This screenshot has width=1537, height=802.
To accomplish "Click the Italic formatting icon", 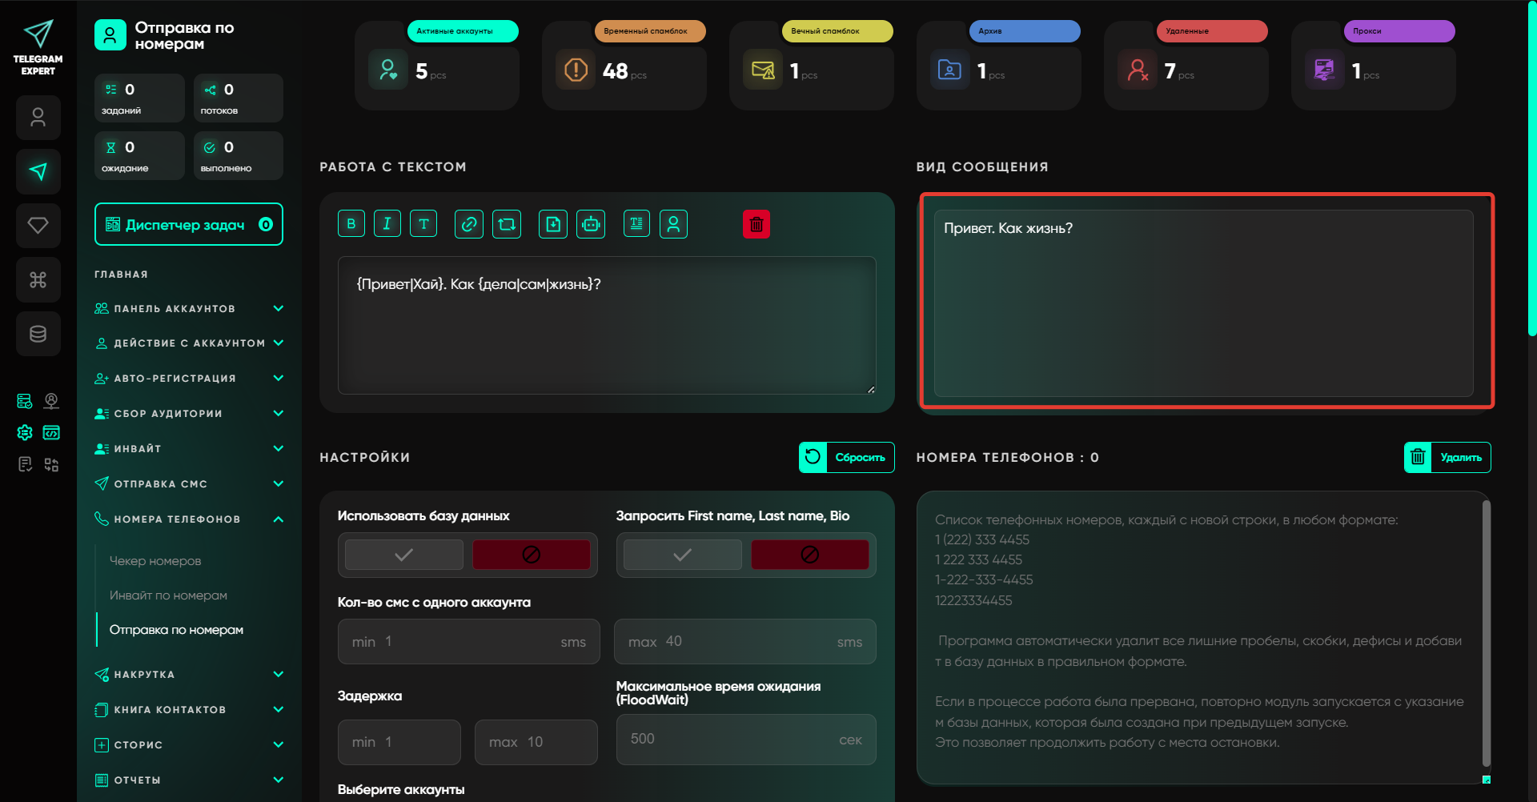I will coord(387,224).
